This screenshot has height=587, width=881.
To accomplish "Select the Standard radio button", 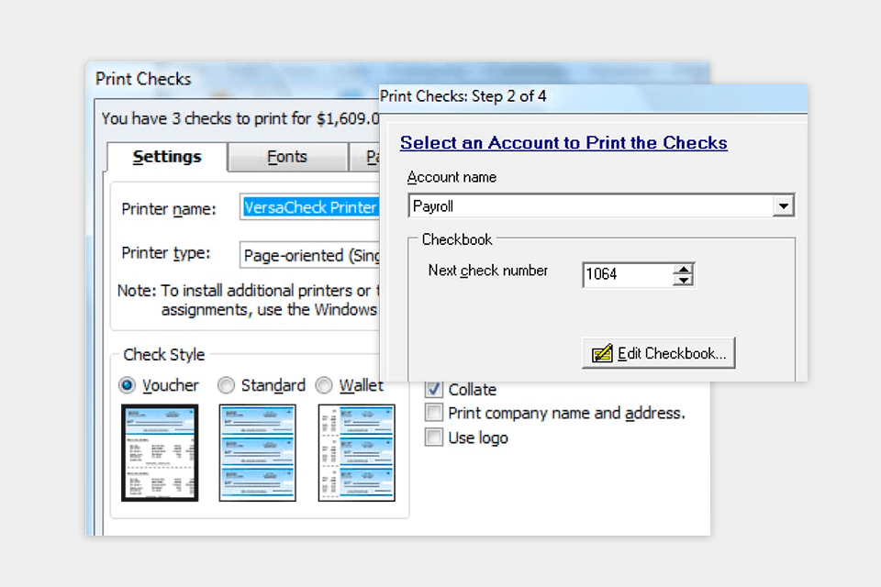I will [x=226, y=386].
